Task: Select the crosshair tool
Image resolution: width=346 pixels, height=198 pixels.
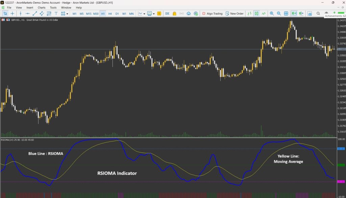Action: (x=13, y=14)
